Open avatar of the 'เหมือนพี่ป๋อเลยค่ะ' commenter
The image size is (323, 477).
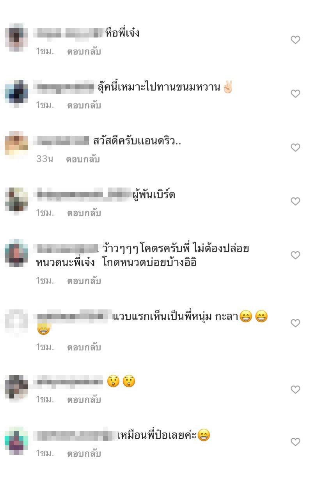click(x=16, y=440)
